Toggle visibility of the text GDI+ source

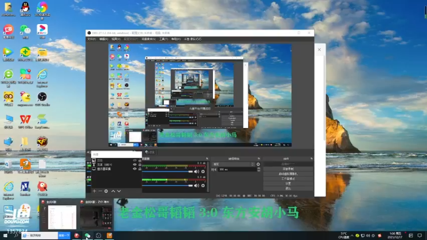tap(135, 165)
